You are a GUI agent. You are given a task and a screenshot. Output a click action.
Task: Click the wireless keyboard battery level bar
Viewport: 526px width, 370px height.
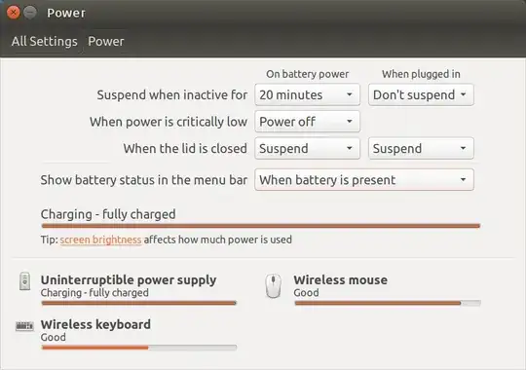(139, 348)
